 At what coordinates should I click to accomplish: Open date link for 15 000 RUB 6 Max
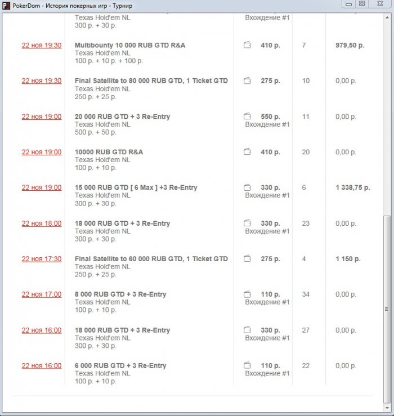42,187
